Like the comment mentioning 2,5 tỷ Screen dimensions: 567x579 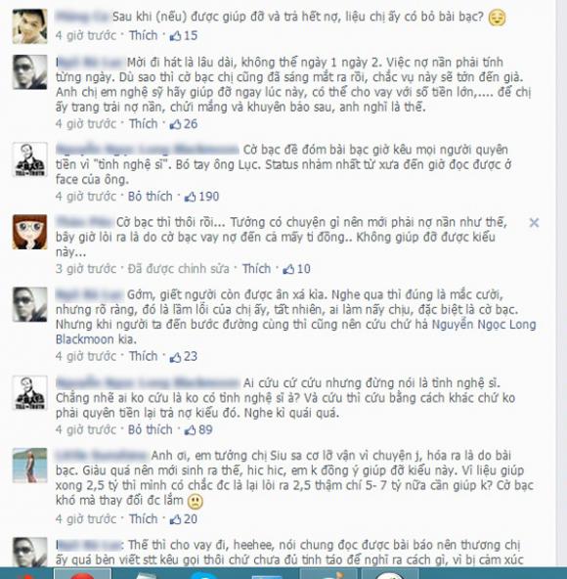[x=144, y=519]
